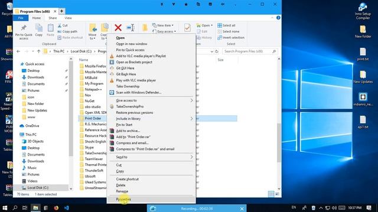Choose Rename in the context menu

coord(151,191)
